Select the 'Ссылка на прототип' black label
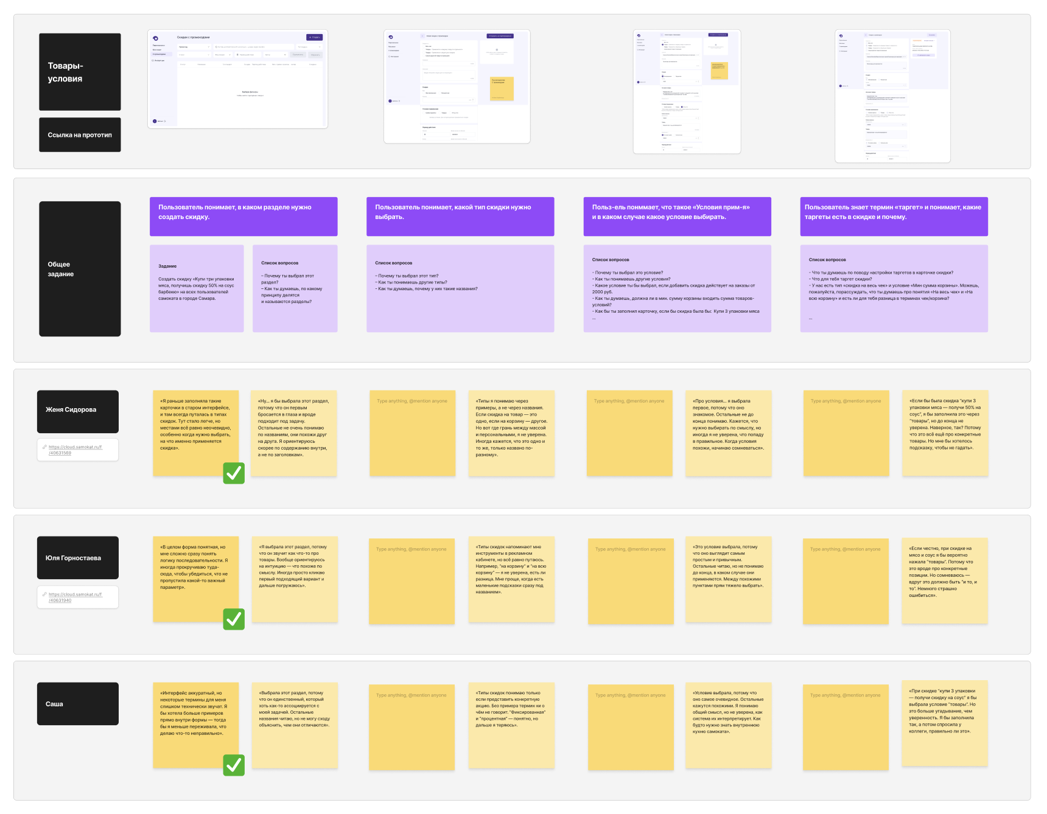This screenshot has width=1047, height=814. 80,135
